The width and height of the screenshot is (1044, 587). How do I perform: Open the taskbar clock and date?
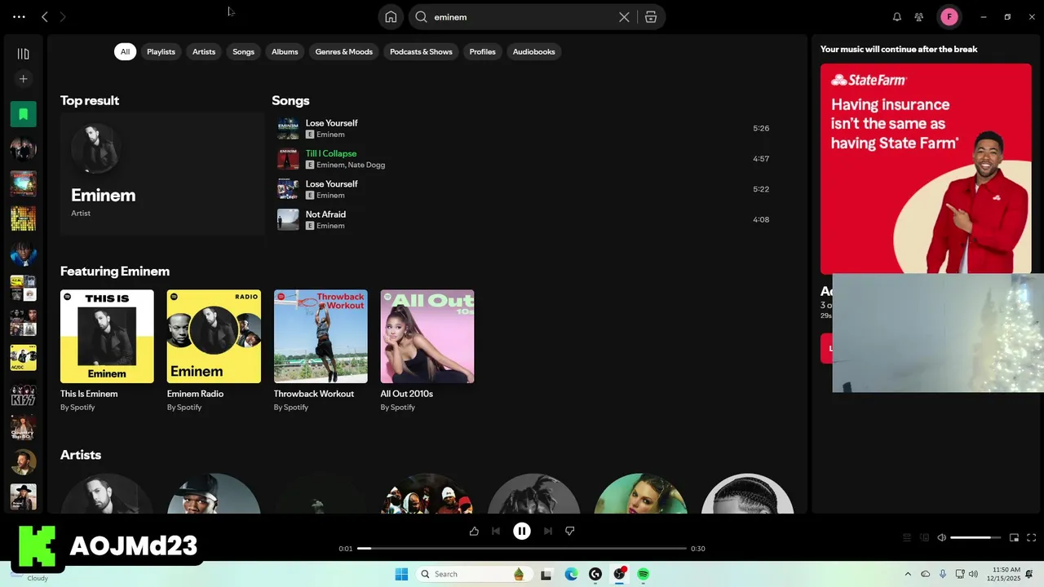[1002, 574]
